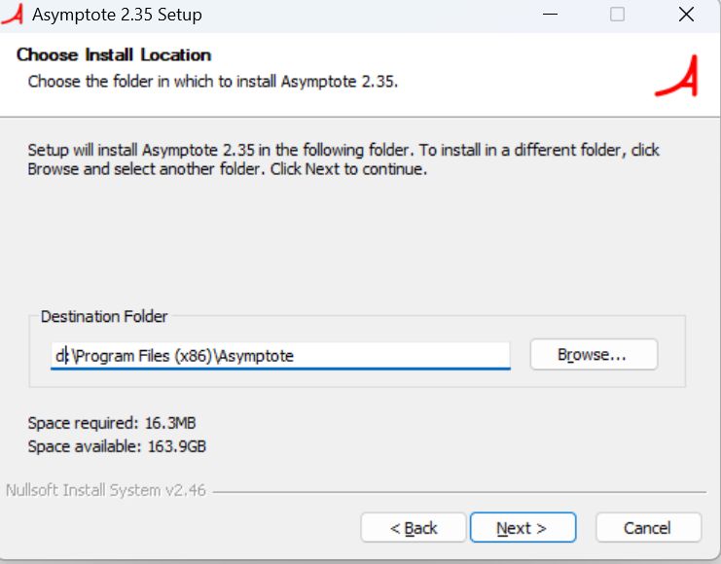Click the Asymptote icon in the title bar
Screen dimensions: 721x564
click(x=12, y=15)
